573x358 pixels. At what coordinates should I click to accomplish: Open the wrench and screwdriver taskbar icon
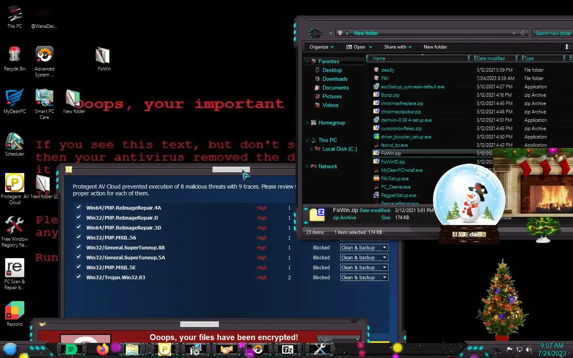[320, 349]
